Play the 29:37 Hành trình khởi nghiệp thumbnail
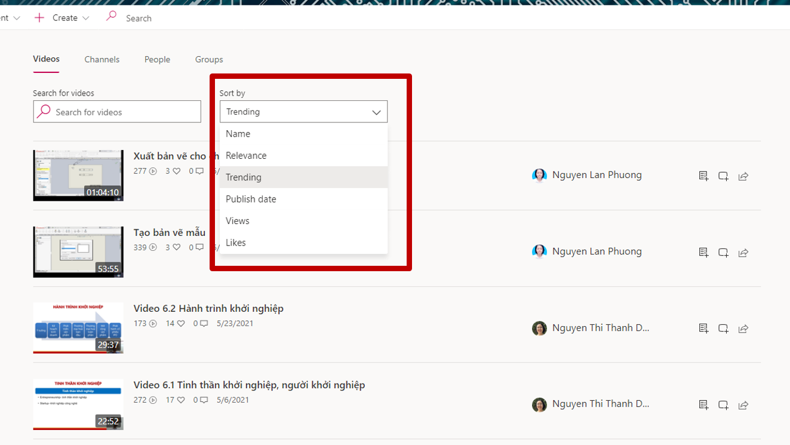 click(78, 328)
